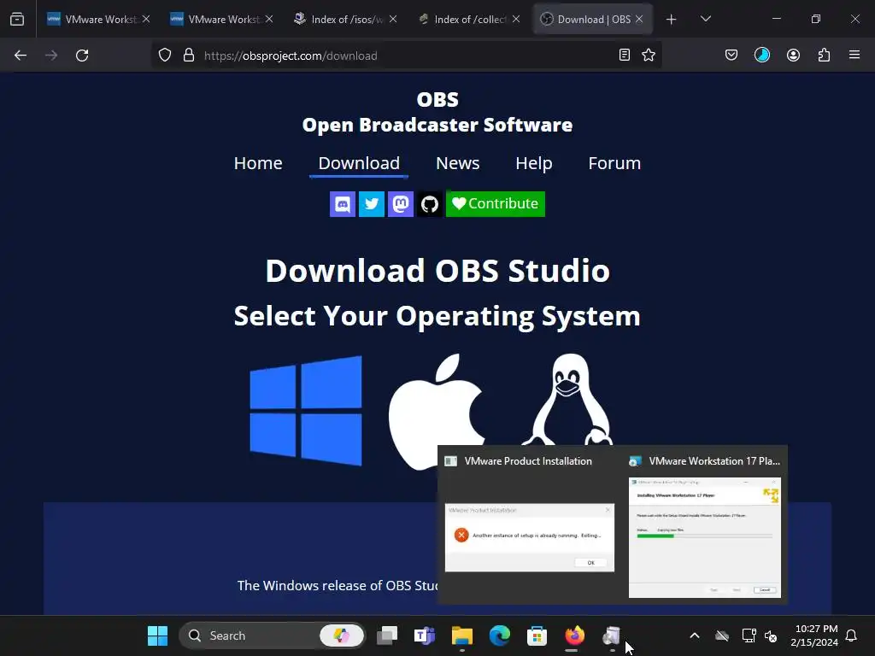The width and height of the screenshot is (875, 656).
Task: Open Microsoft Edge from the taskbar
Action: pyautogui.click(x=499, y=635)
